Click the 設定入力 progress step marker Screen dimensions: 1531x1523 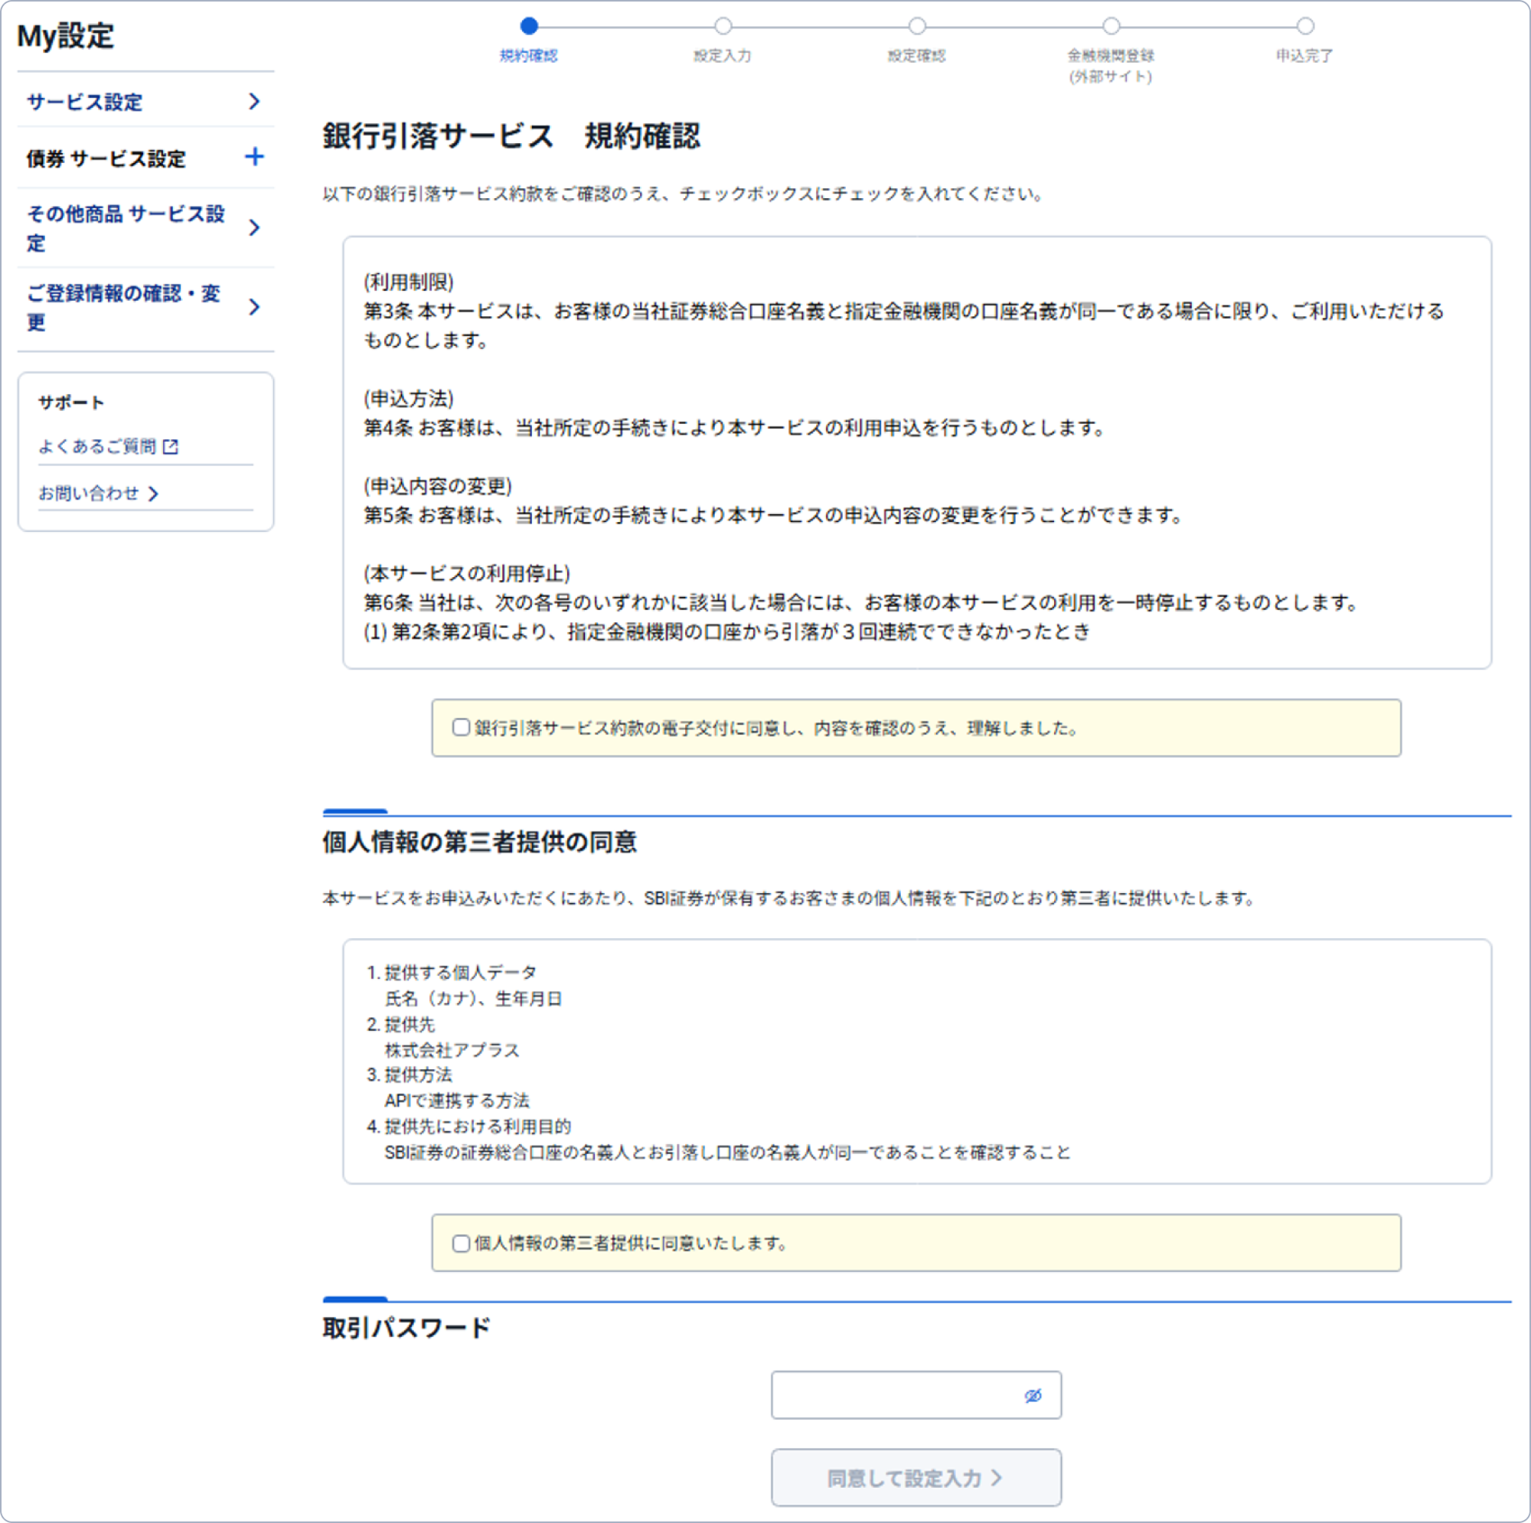coord(723,26)
